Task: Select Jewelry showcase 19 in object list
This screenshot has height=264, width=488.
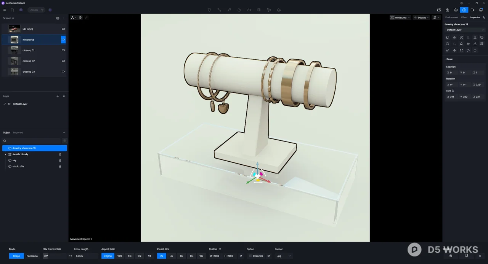Action: (35, 148)
